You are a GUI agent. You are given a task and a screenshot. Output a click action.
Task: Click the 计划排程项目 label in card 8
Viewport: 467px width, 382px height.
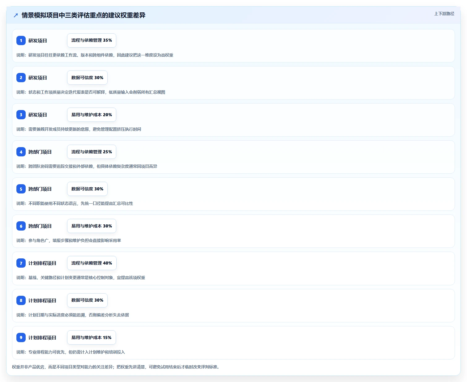click(42, 300)
